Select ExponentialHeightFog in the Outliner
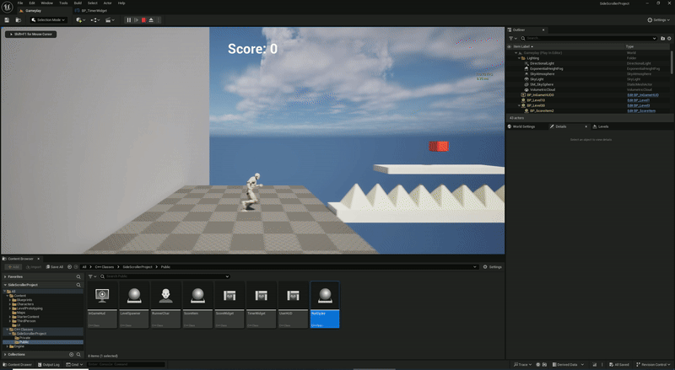 [546, 68]
